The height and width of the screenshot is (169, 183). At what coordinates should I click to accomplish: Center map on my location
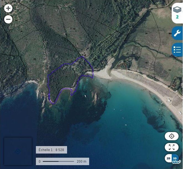[x=172, y=136]
